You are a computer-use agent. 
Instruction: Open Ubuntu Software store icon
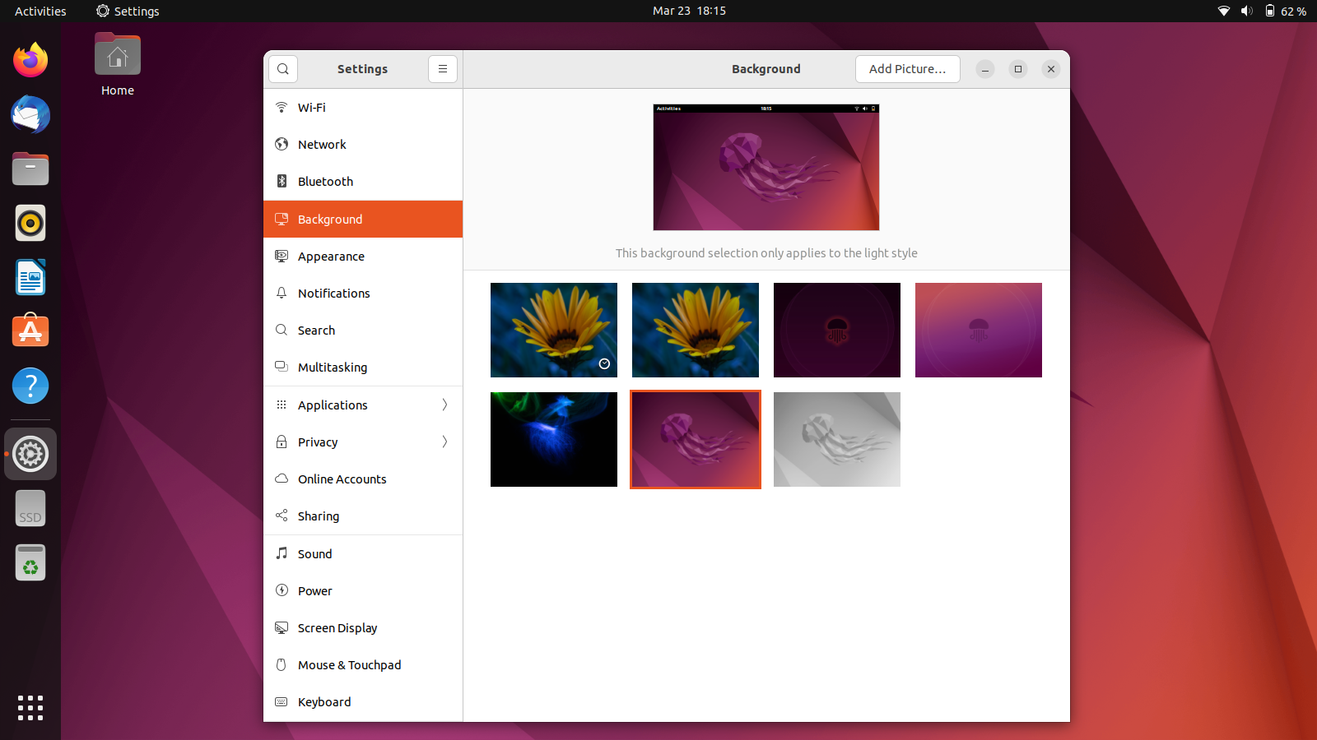pos(30,331)
